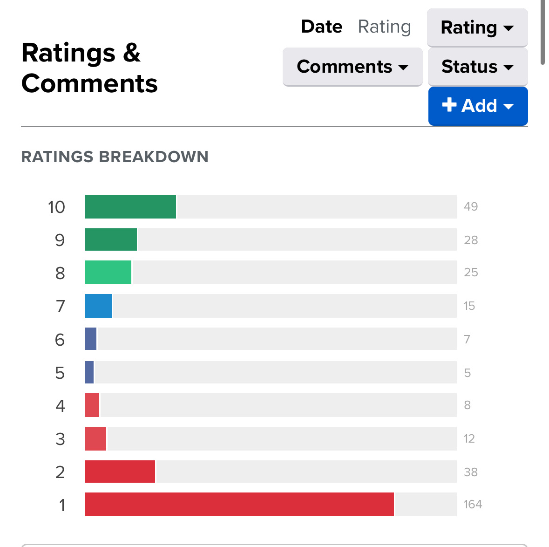
Task: Select the red bar for rating 4
Action: click(x=92, y=405)
